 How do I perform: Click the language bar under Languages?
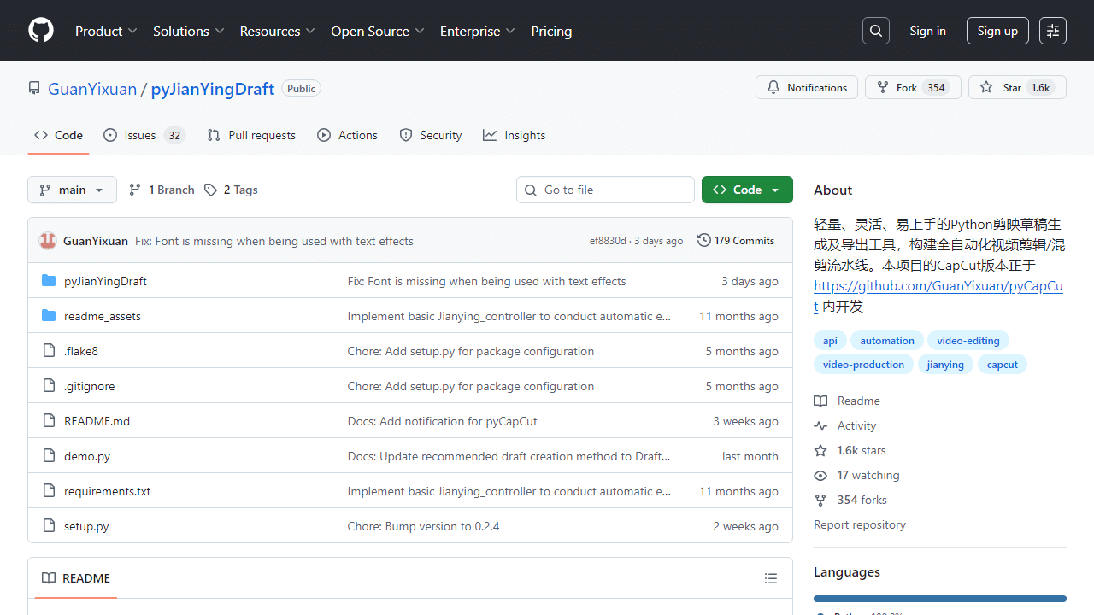coord(940,599)
